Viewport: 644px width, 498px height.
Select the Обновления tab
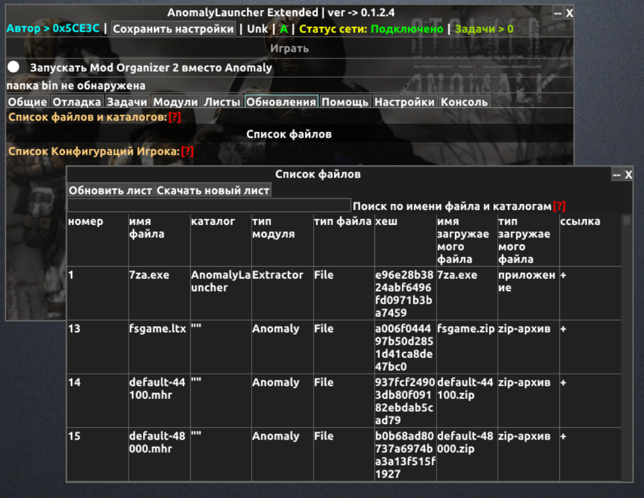(x=281, y=102)
